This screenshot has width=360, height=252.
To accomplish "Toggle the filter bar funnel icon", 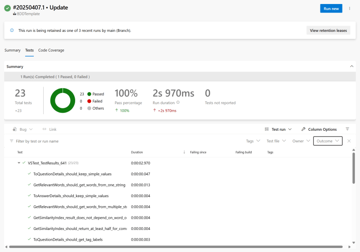I will click(x=347, y=129).
